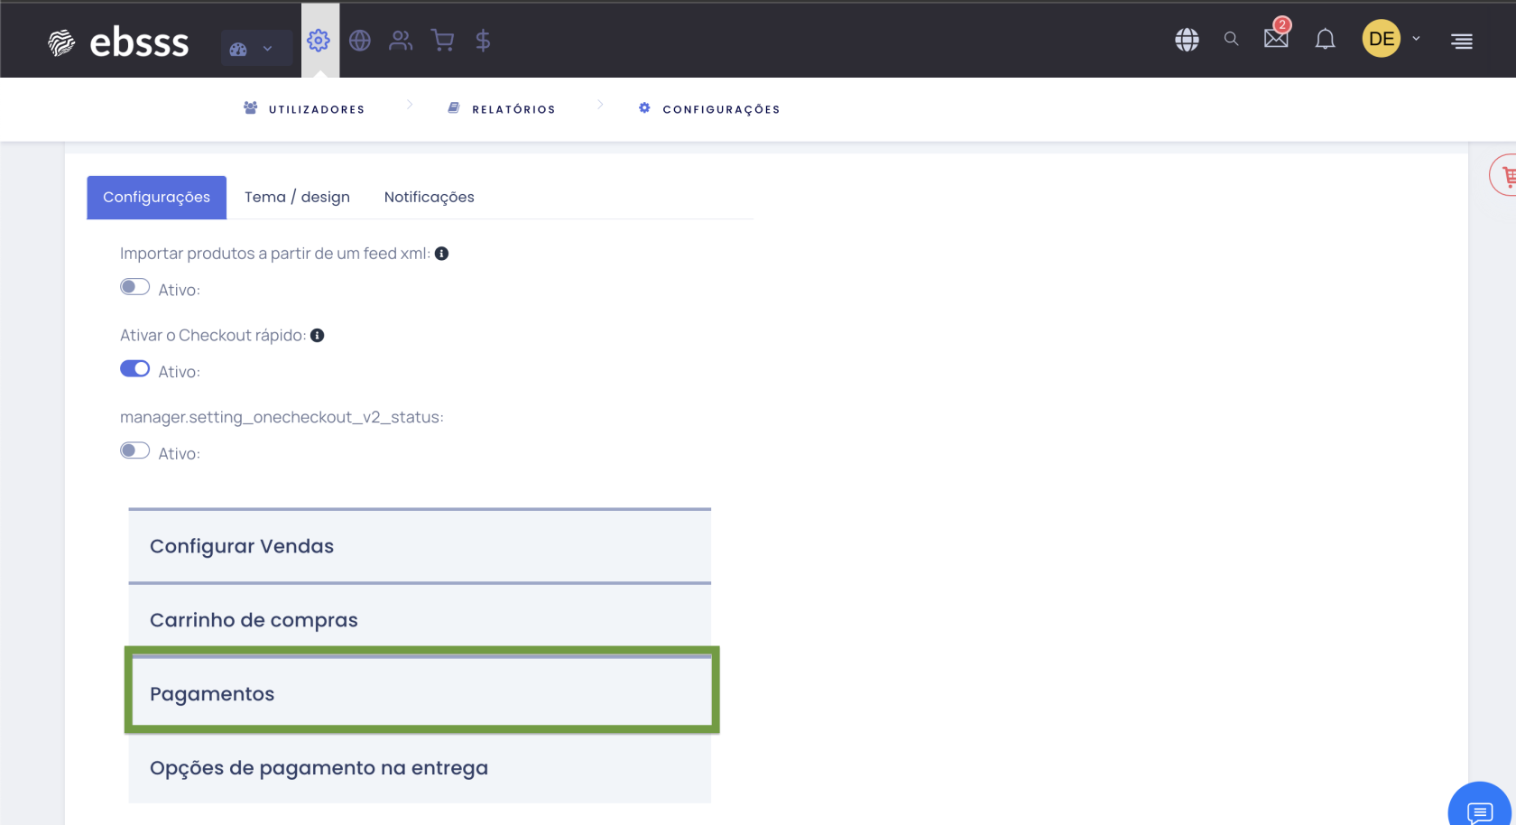Click the red cart floating button
Image resolution: width=1516 pixels, height=825 pixels.
coord(1504,175)
